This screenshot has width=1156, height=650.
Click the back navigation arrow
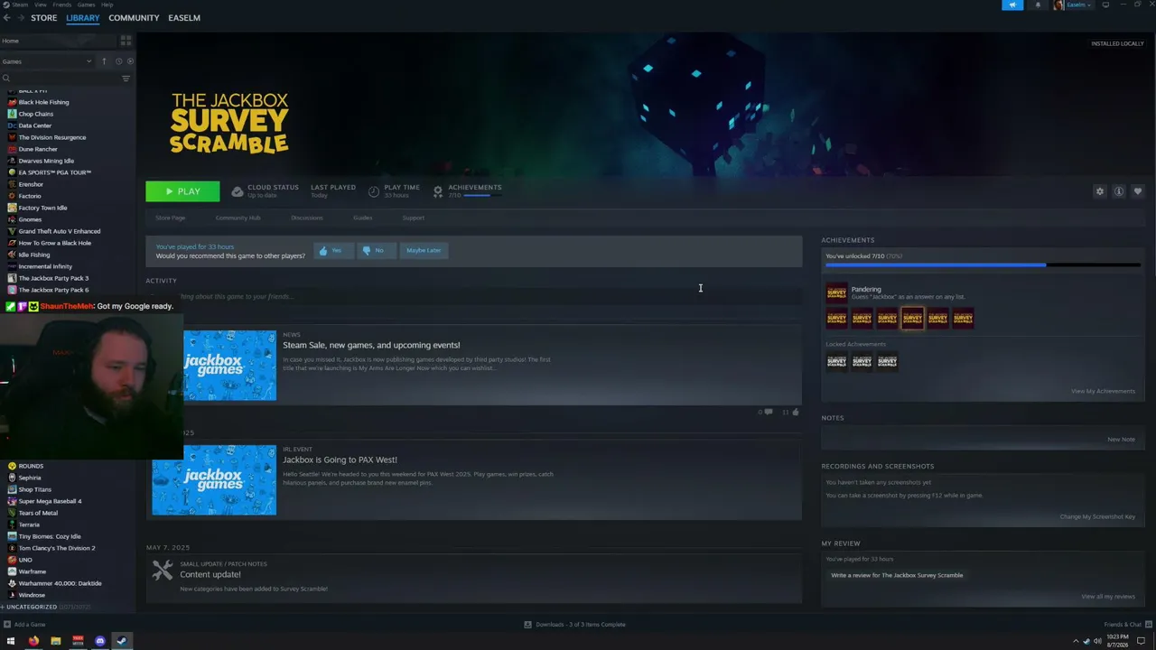6,18
